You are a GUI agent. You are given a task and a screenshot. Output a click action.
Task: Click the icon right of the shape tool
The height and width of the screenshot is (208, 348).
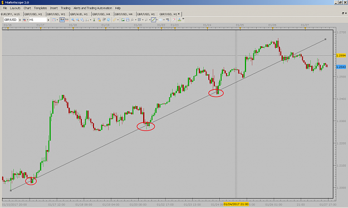coord(168,20)
